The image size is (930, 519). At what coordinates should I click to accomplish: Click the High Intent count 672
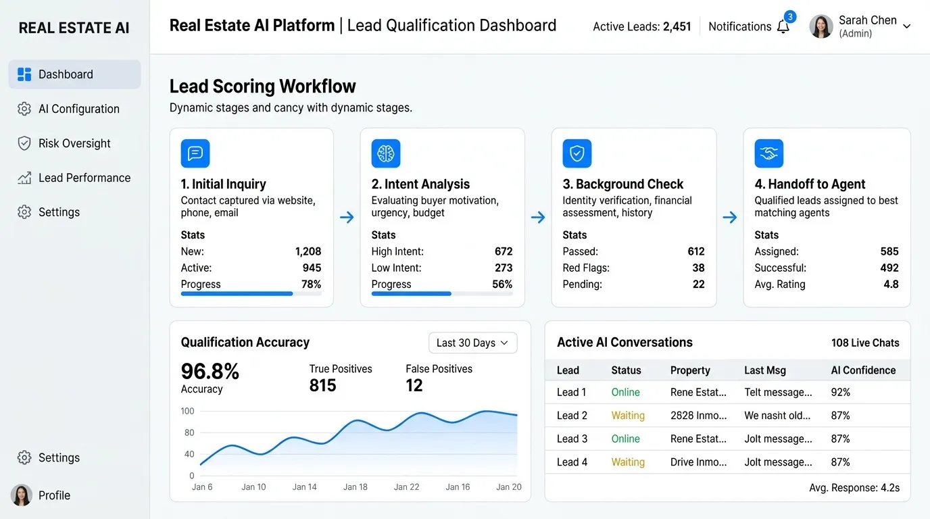tap(504, 251)
